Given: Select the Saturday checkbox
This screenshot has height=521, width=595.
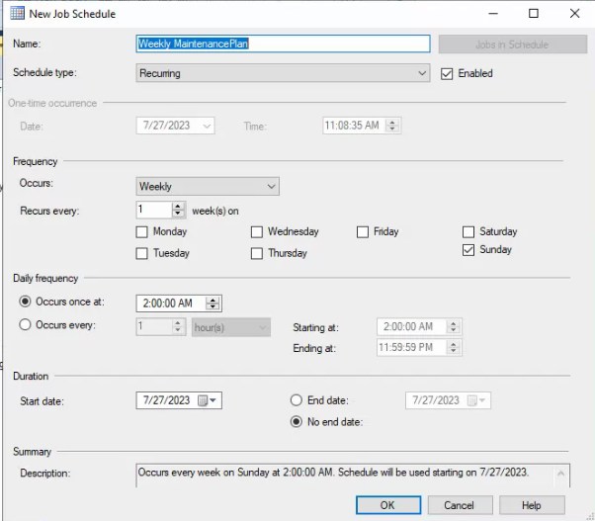Looking at the screenshot, I should click(468, 232).
